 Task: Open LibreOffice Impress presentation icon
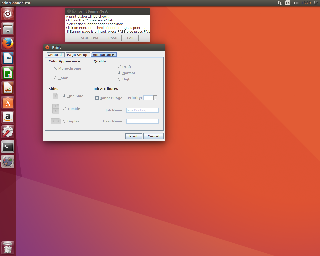tap(8, 88)
